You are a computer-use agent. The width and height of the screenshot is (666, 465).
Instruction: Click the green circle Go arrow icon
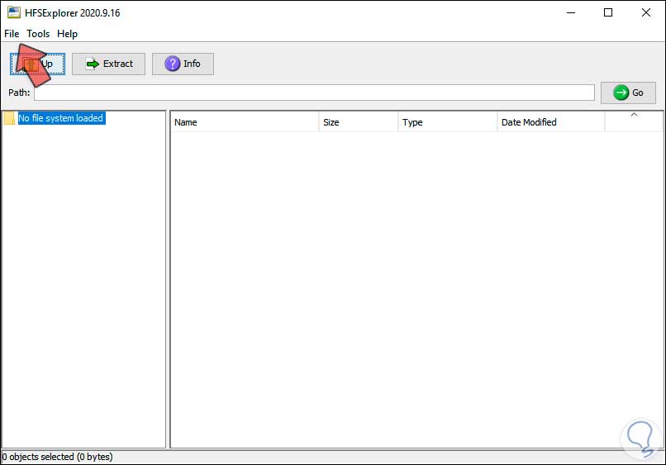(x=621, y=93)
